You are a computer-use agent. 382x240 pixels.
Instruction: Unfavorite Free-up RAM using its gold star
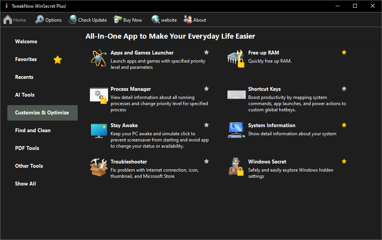344,52
